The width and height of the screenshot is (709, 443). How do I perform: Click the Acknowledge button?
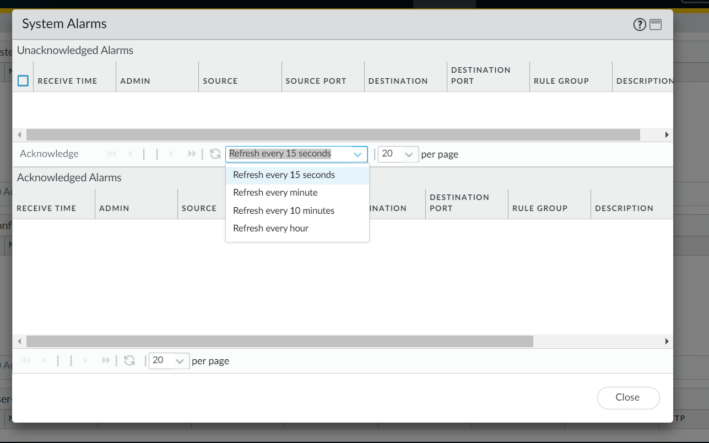pyautogui.click(x=49, y=154)
